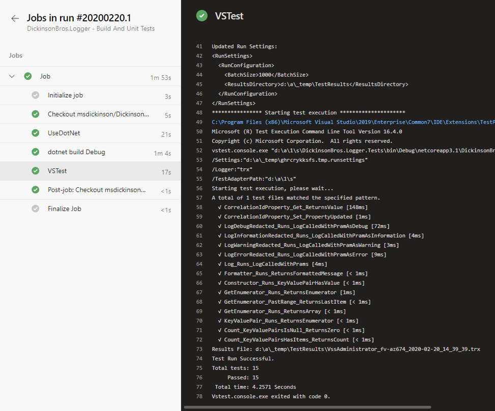Click log line number 57

199,198
